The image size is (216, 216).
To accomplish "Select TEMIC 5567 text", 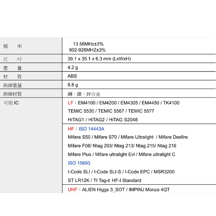I will pyautogui.click(x=111, y=111).
